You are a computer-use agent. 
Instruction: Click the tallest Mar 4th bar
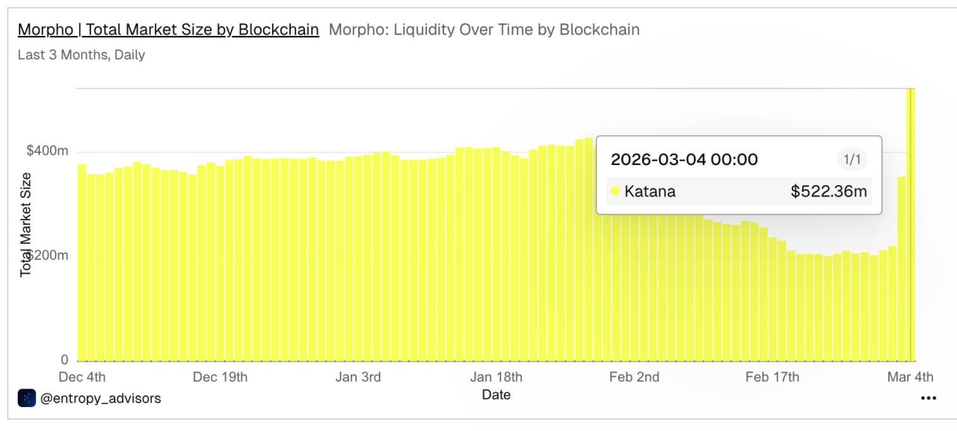click(x=911, y=224)
